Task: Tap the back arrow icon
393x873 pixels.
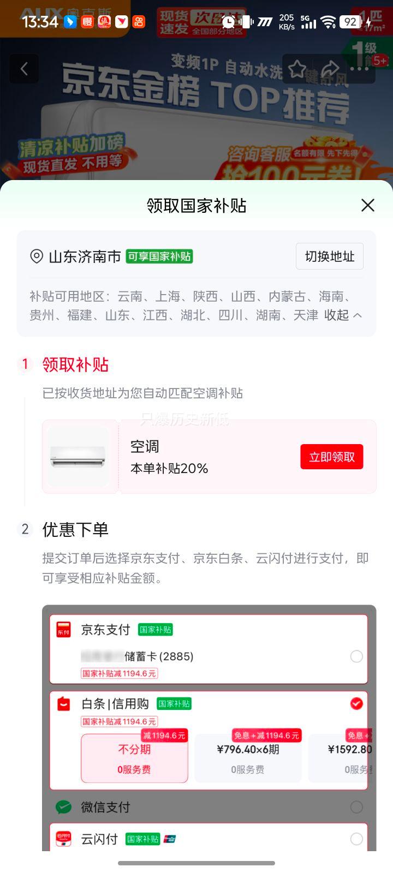Action: coord(24,69)
